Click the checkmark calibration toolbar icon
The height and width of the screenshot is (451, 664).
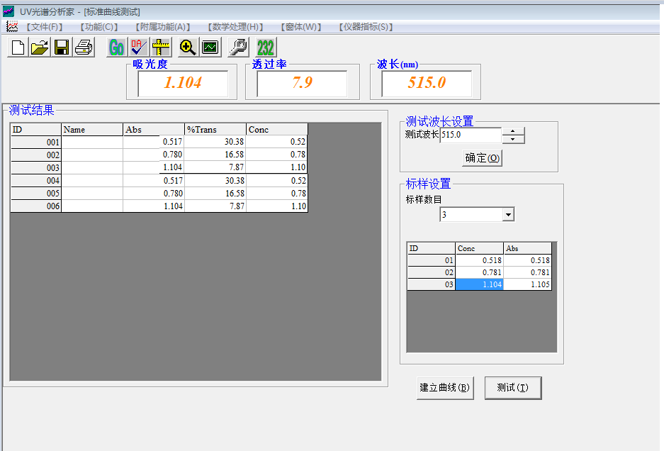(x=139, y=48)
